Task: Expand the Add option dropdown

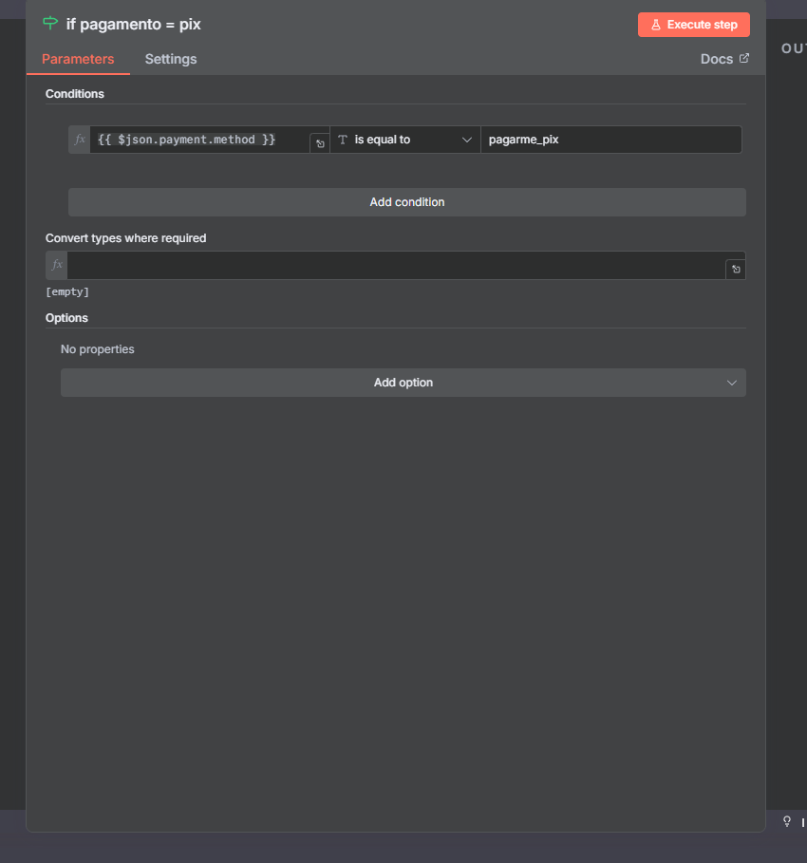Action: [x=403, y=383]
